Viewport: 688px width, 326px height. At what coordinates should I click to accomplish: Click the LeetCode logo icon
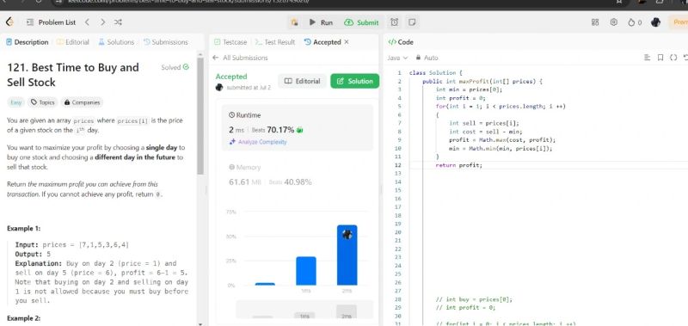click(9, 22)
